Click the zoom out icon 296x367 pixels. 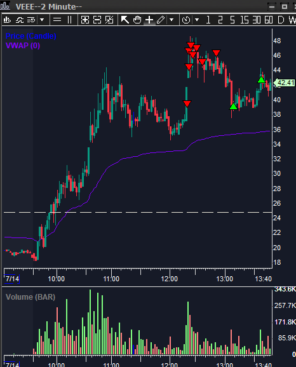[97, 20]
